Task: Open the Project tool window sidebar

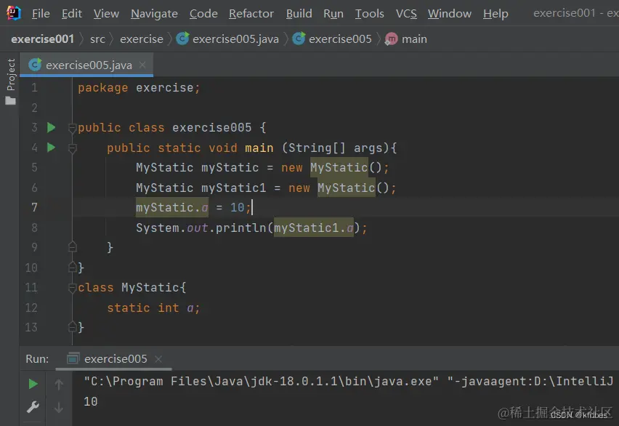Action: click(11, 74)
